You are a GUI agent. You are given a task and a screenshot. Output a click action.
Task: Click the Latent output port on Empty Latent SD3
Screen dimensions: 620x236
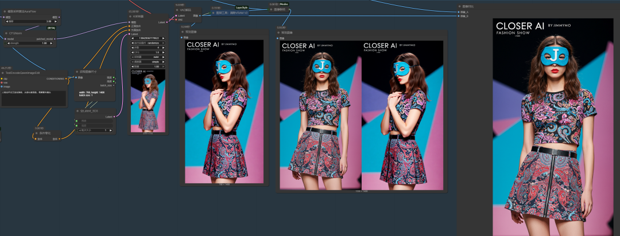pyautogui.click(x=114, y=117)
